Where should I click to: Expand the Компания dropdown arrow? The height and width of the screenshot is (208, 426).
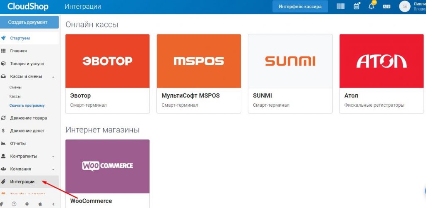(x=53, y=169)
